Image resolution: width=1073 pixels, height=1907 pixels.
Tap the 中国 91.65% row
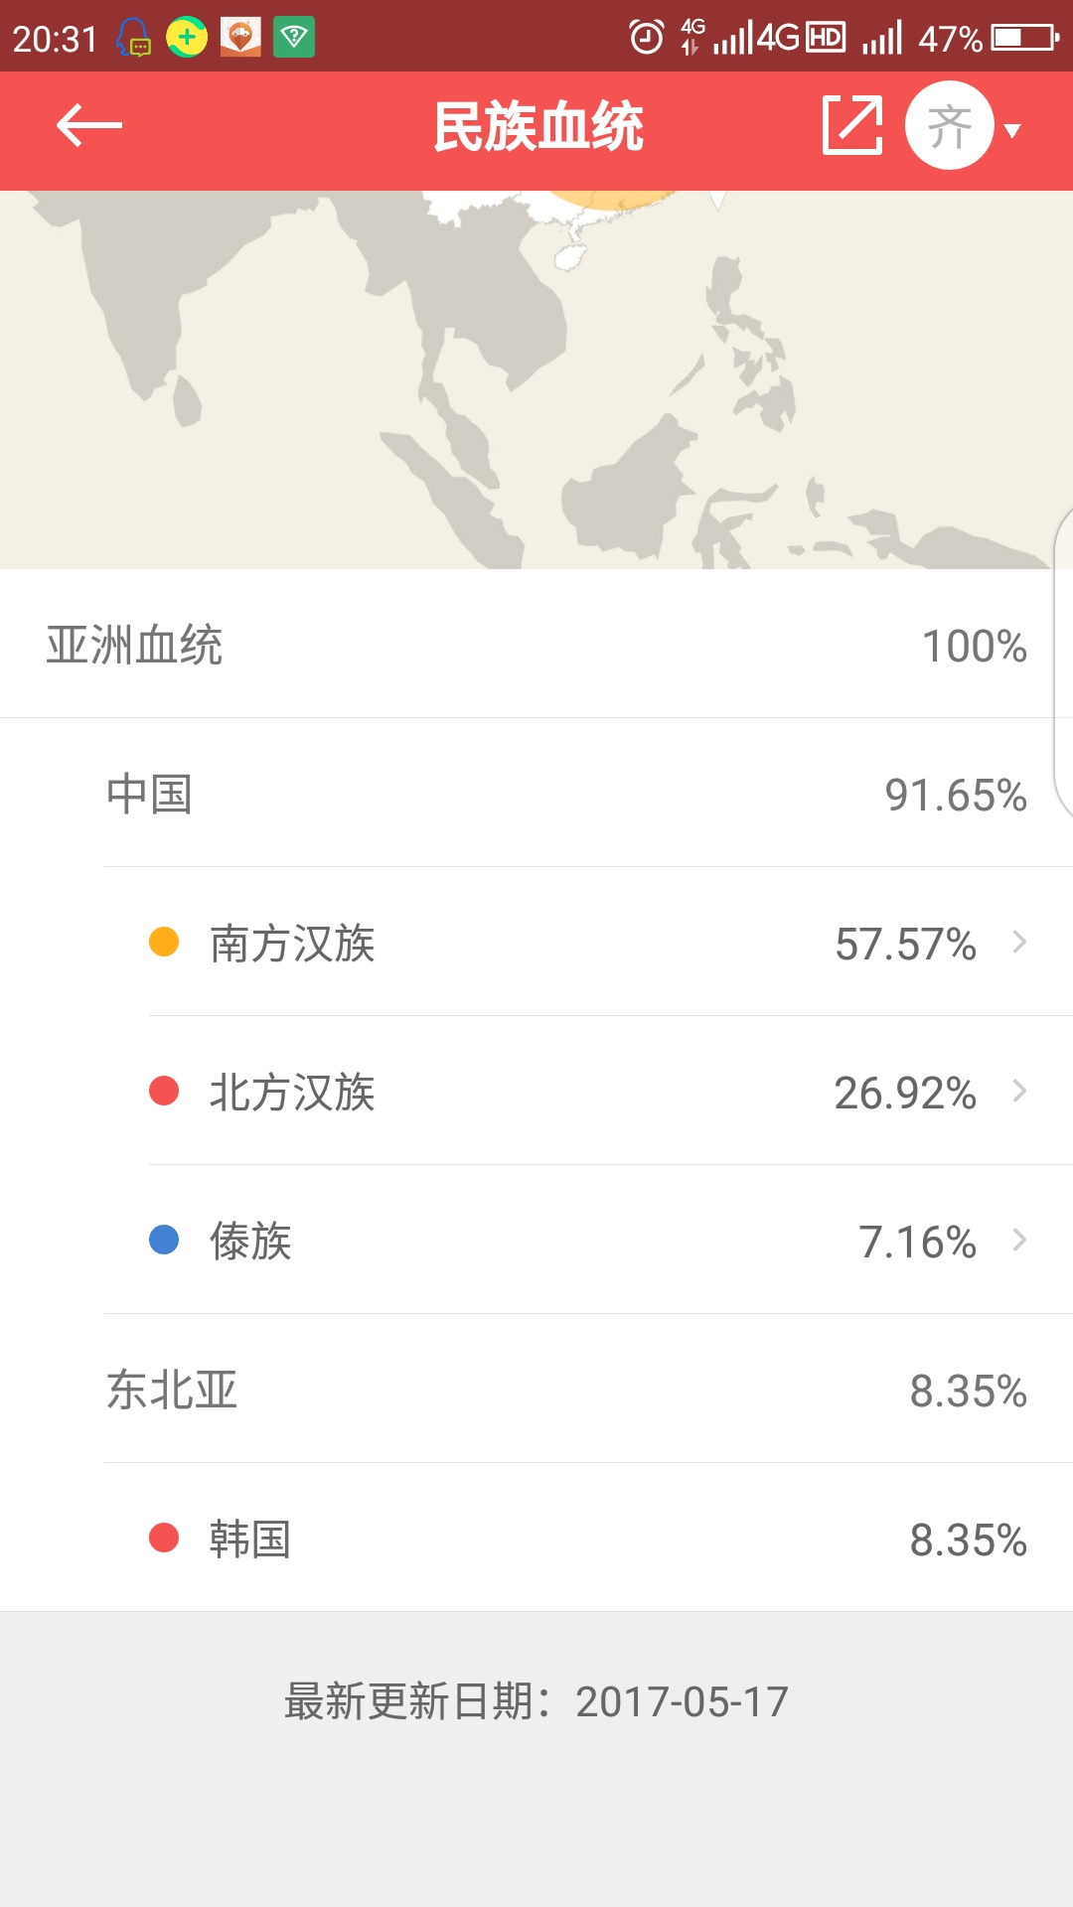(x=556, y=794)
